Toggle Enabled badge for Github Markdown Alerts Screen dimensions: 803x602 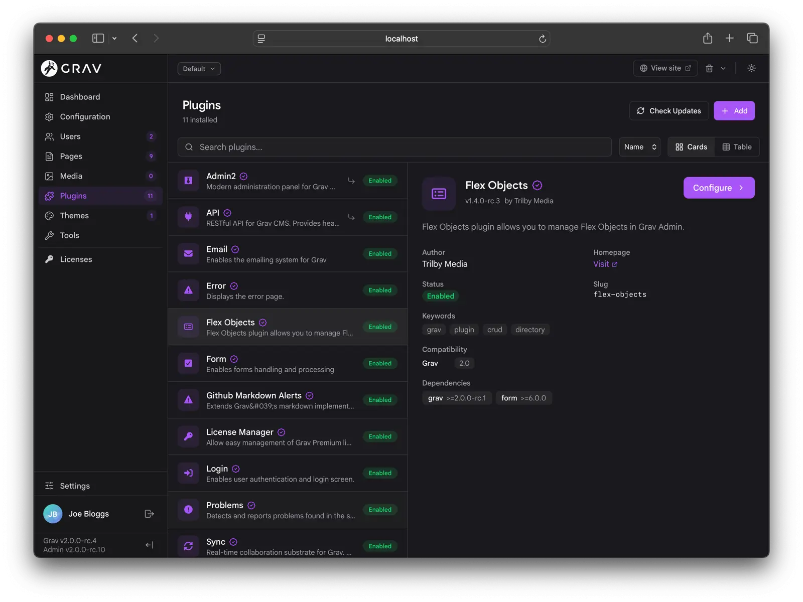pos(380,400)
